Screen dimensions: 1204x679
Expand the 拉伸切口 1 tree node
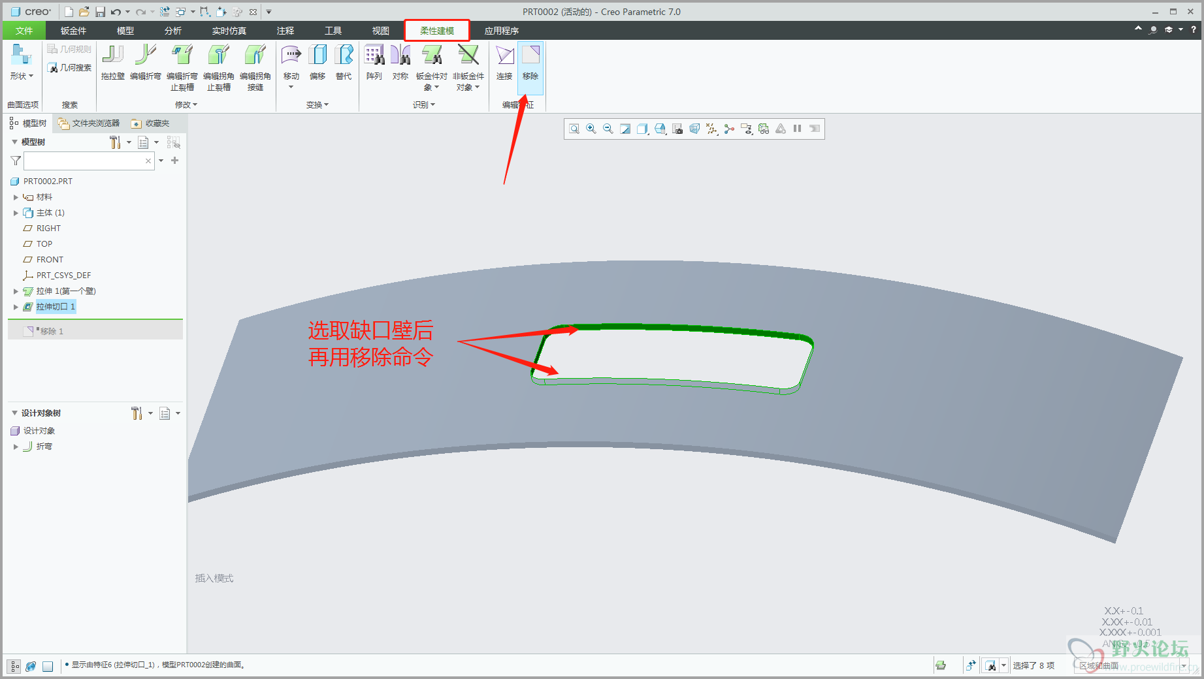pos(16,307)
